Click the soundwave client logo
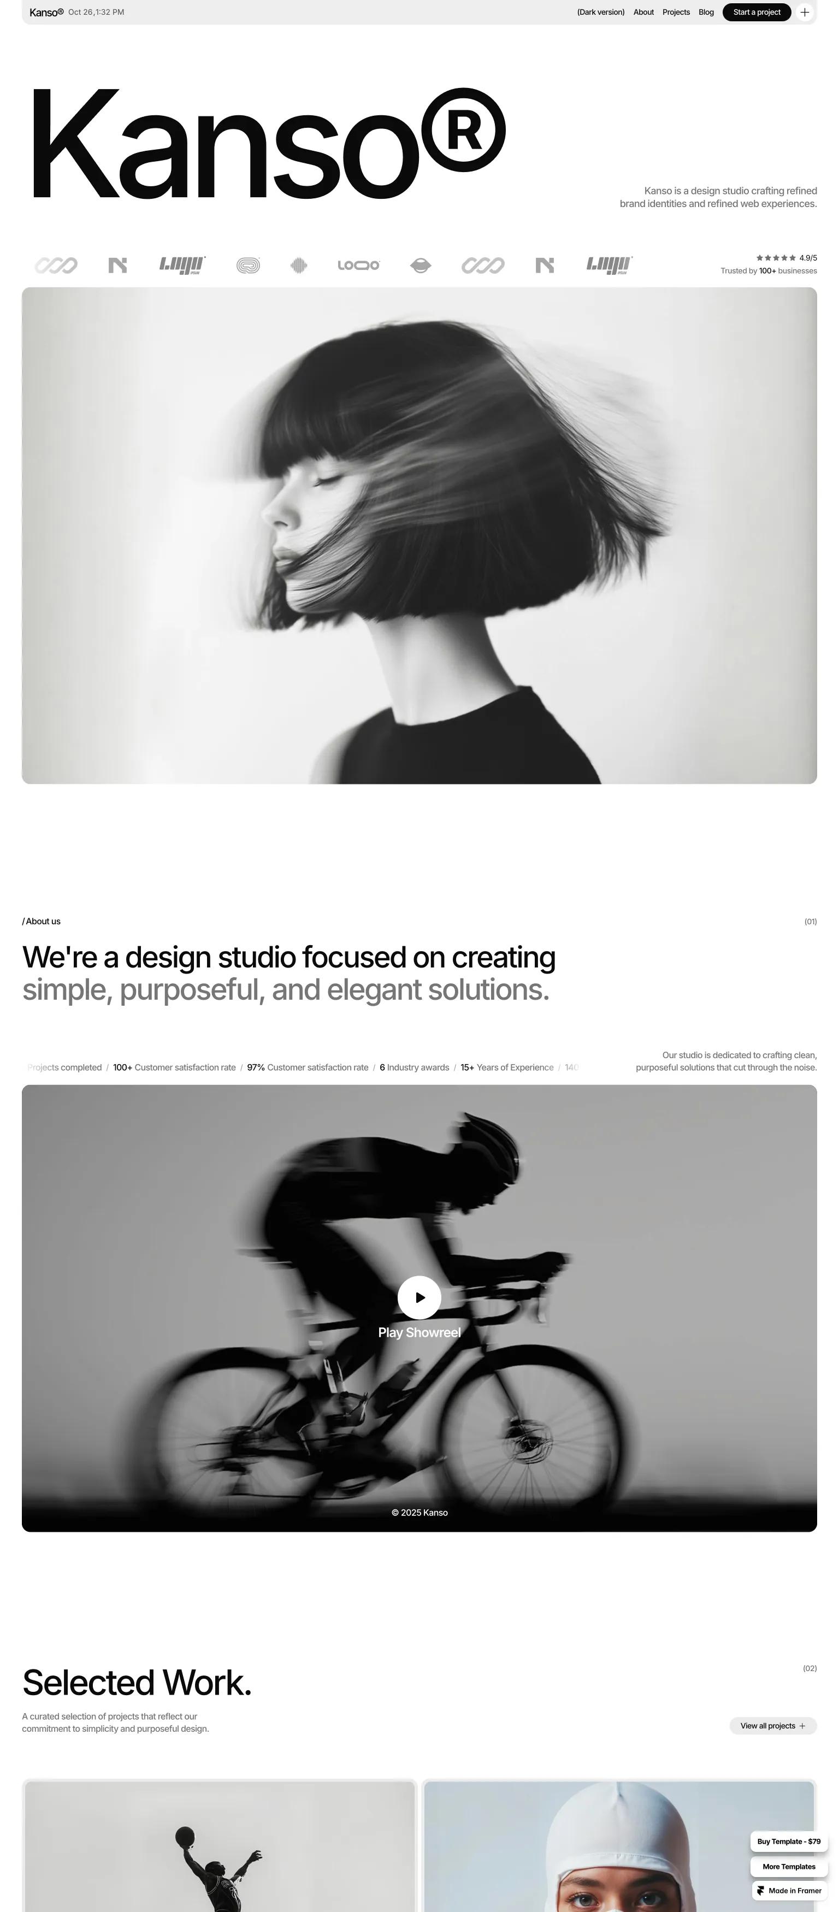This screenshot has width=839, height=1912. pos(298,265)
